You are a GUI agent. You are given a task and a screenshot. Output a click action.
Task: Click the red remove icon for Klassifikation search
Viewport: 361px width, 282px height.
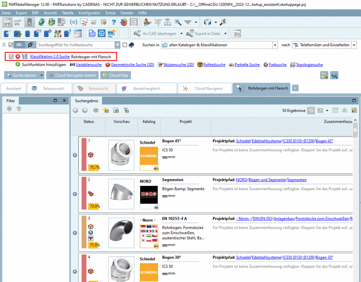[18, 57]
